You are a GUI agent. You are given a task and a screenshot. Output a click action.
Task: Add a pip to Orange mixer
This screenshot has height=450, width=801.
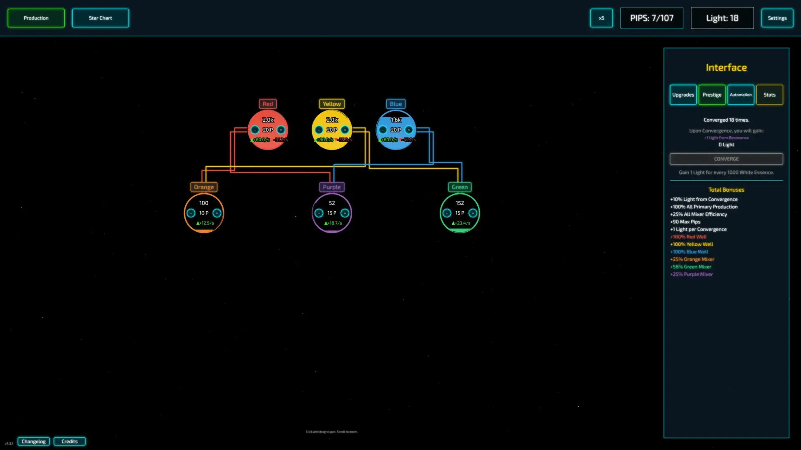[x=217, y=213]
